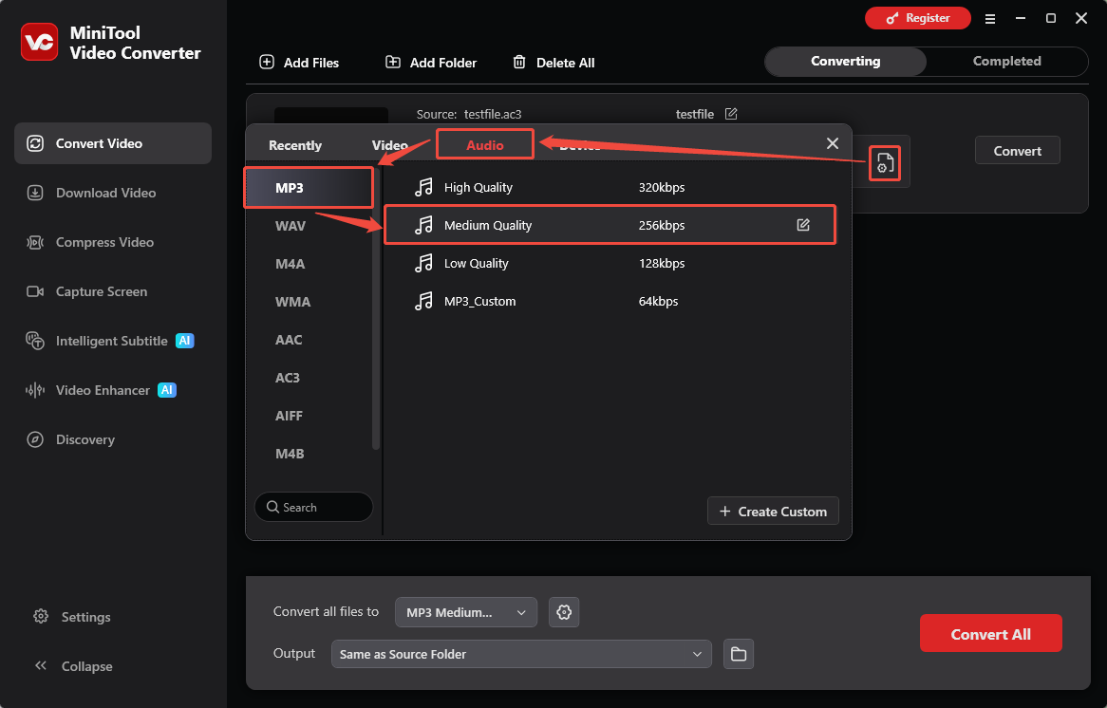Open the Convert all files to dropdown
The width and height of the screenshot is (1107, 708).
pyautogui.click(x=466, y=612)
